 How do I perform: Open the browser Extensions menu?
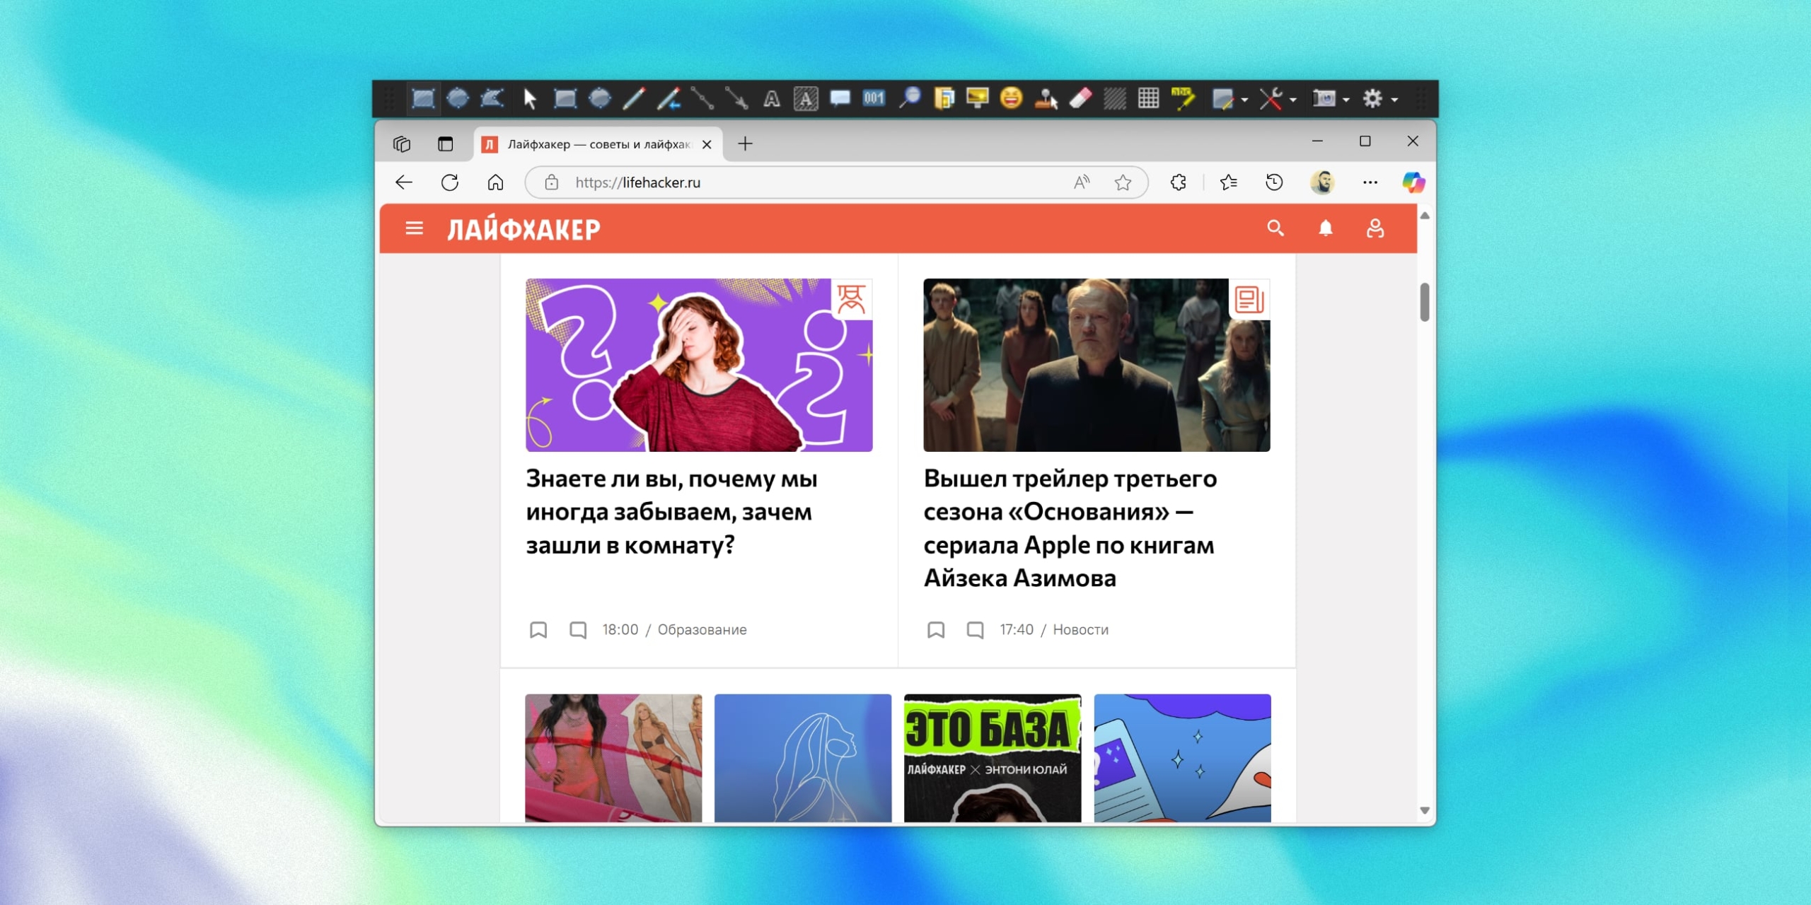point(1179,182)
